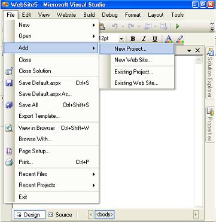Toggle Italic formatting
216x222 pixels.
pos(144,38)
